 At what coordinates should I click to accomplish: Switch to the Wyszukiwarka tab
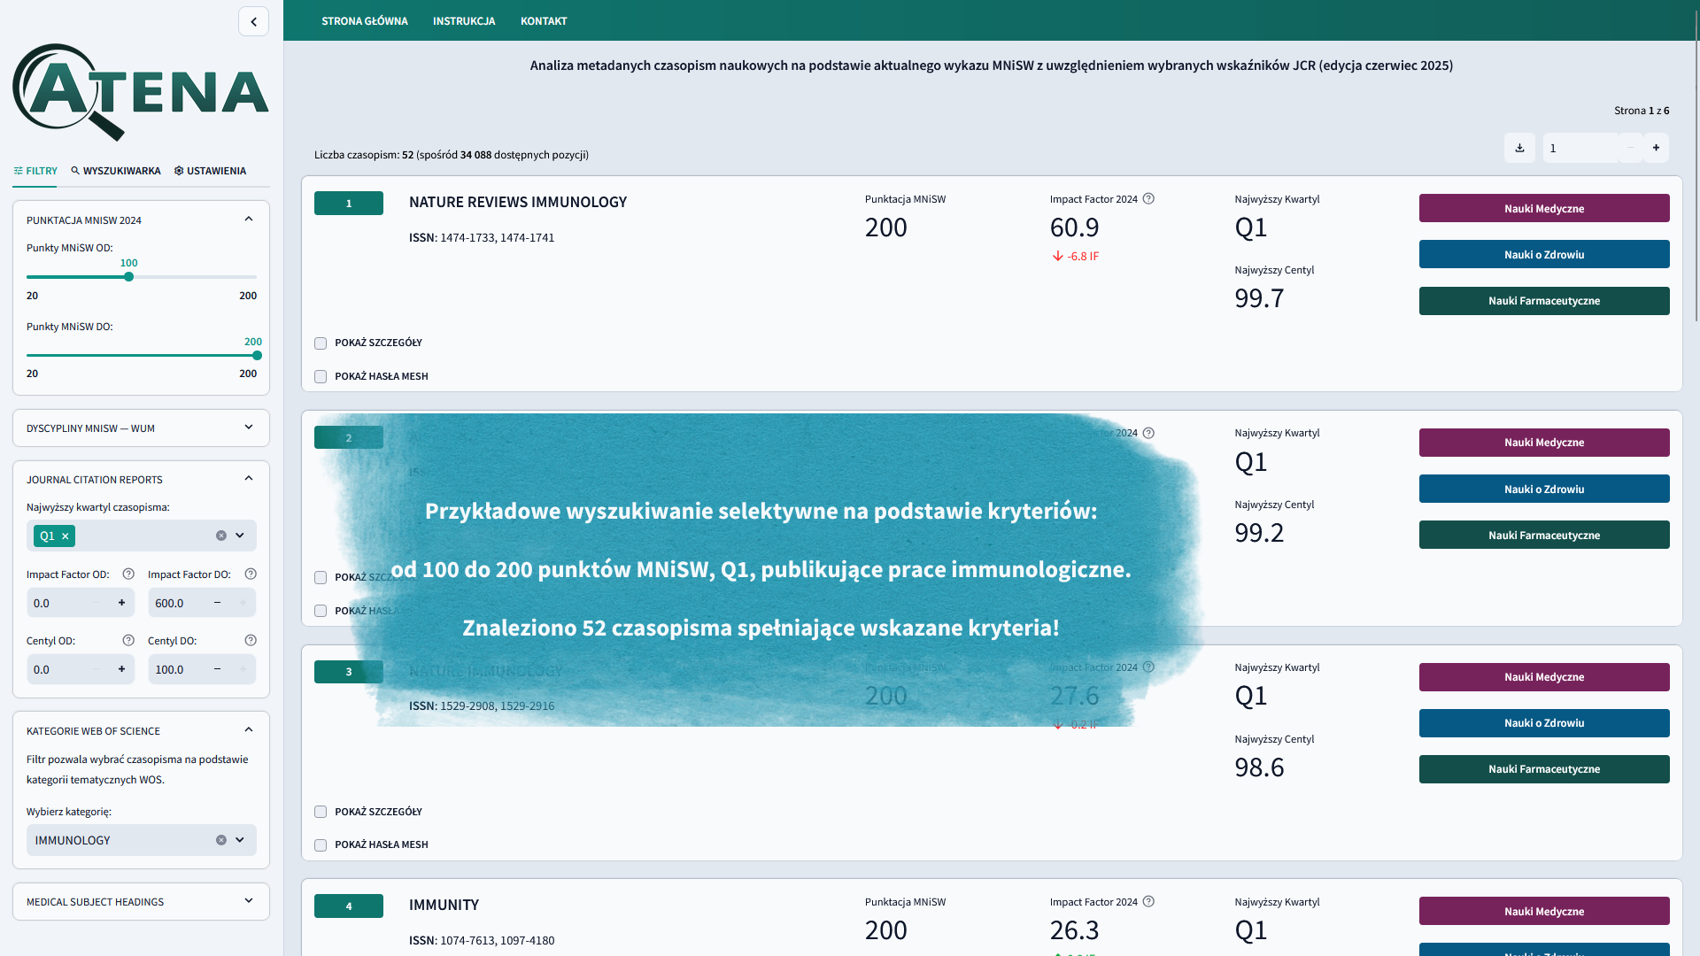pos(116,171)
